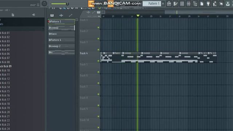The height and width of the screenshot is (131, 233).
Task: Mute Track 3 with its green dot
Action: click(x=98, y=50)
